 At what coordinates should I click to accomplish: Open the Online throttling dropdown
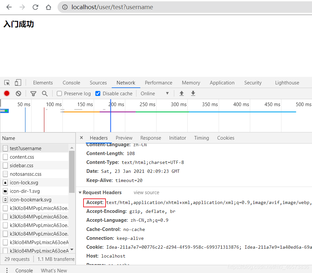tap(155, 93)
